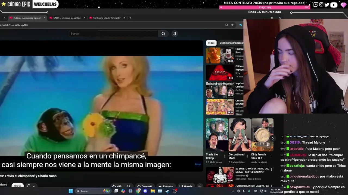Open the recording app icon with red dot

[175, 191]
